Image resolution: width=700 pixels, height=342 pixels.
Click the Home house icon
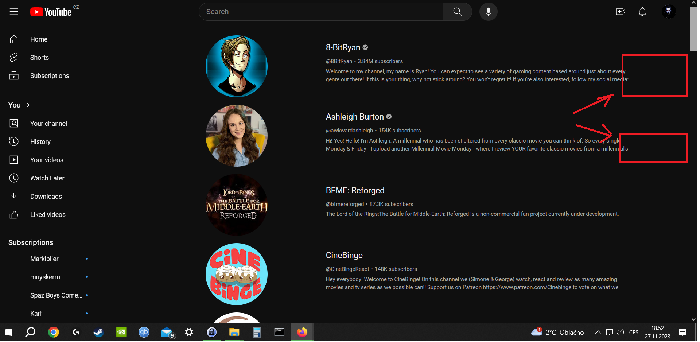[14, 39]
